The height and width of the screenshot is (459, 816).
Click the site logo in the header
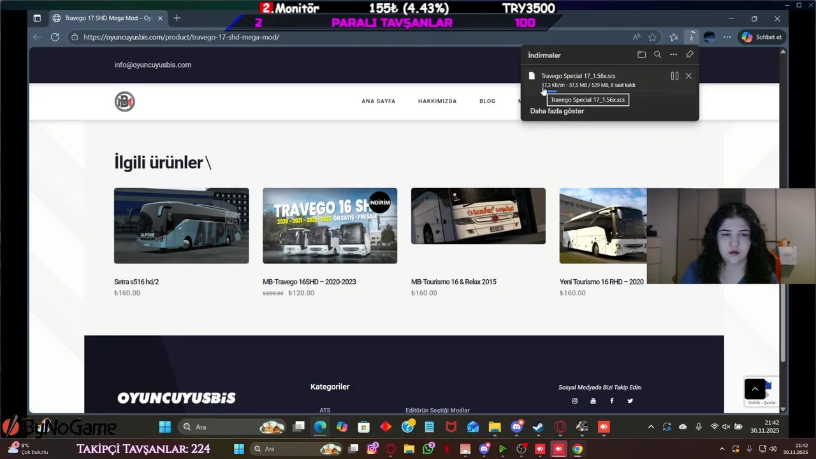point(125,101)
